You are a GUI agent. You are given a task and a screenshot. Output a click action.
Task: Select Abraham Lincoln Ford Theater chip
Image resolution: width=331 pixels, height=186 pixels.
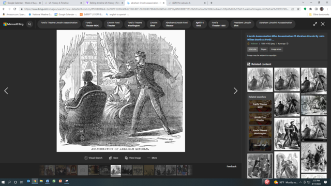[176, 24]
